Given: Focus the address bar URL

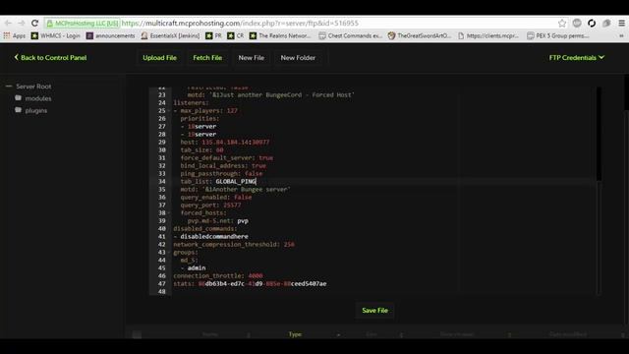Looking at the screenshot, I should coord(240,24).
